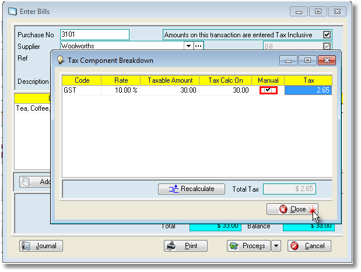Click the Taxable Amount column header
The height and width of the screenshot is (272, 361).
[170, 80]
